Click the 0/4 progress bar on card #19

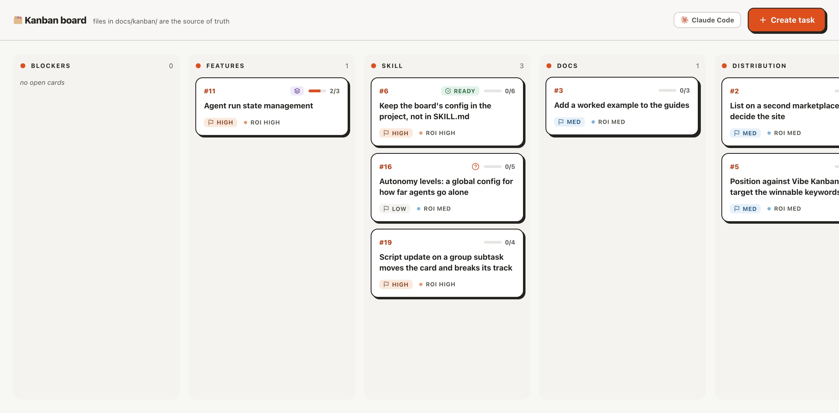pos(492,243)
